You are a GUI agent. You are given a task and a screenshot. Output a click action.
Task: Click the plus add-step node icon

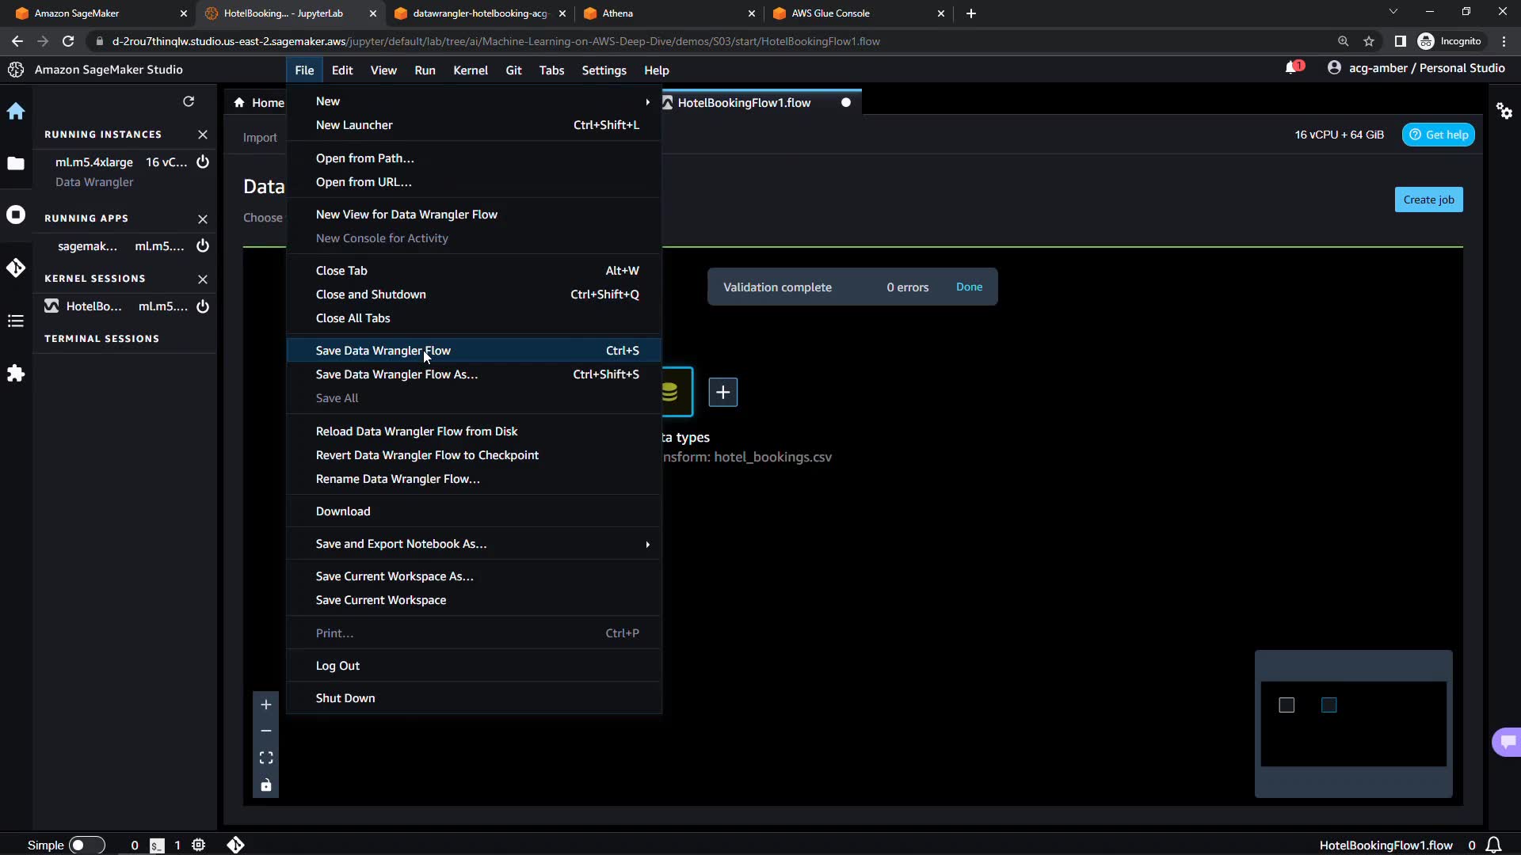(x=722, y=392)
